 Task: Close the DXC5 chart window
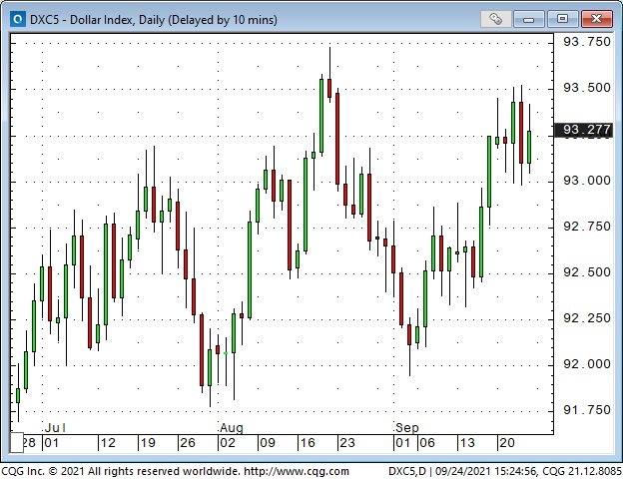[596, 19]
